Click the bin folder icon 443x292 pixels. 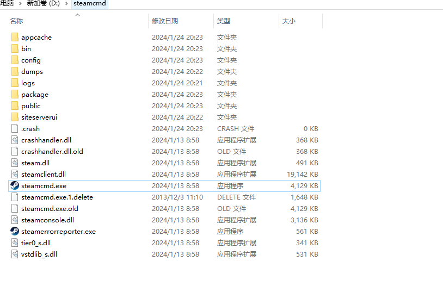(x=15, y=48)
